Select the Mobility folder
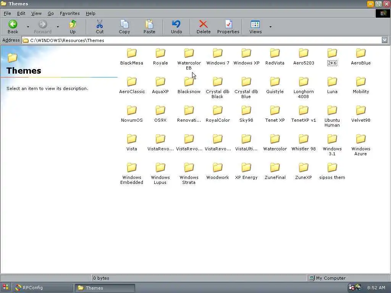Screen dimensions: 391x293 click(x=361, y=85)
